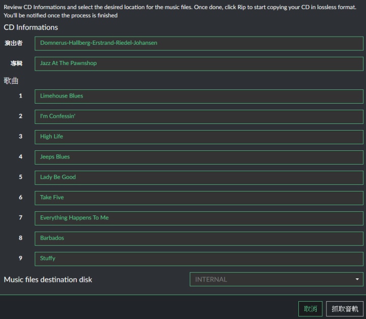This screenshot has height=319, width=366.
Task: Select track 1 field Limehouse Blues
Action: coord(199,97)
